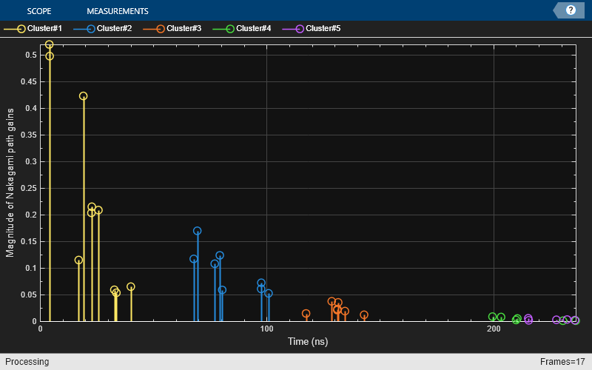The image size is (592, 370).
Task: Switch to the MEASUREMENTS tab
Action: coord(118,11)
